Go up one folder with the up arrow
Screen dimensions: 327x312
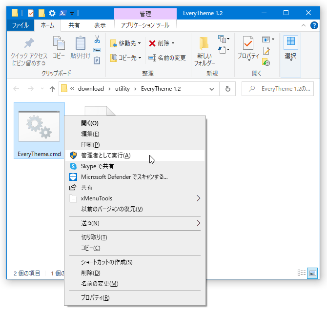tap(52, 89)
